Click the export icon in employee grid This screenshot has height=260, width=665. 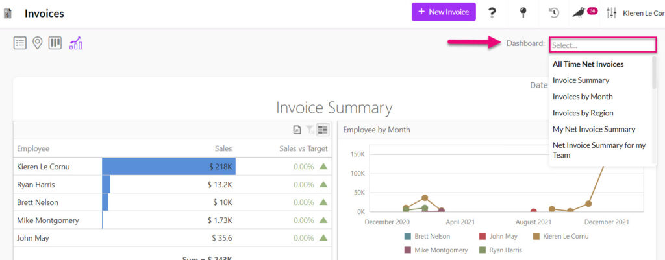297,130
